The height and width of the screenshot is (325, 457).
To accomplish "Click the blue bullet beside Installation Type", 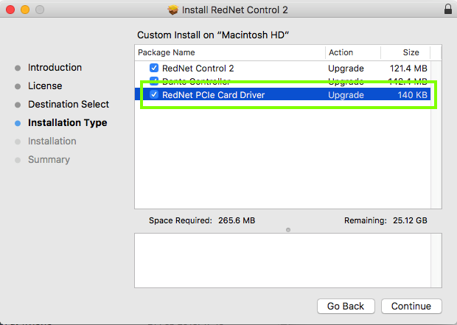I will 18,123.
